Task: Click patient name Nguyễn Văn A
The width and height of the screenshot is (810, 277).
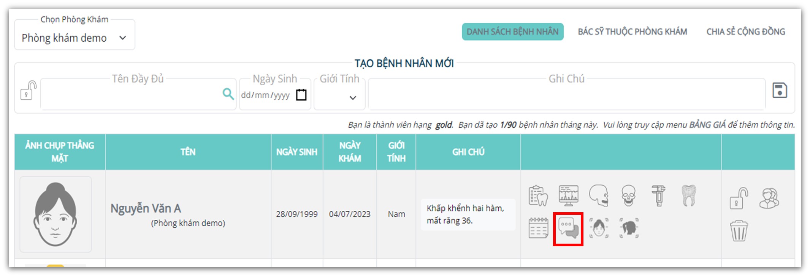Action: tap(146, 208)
